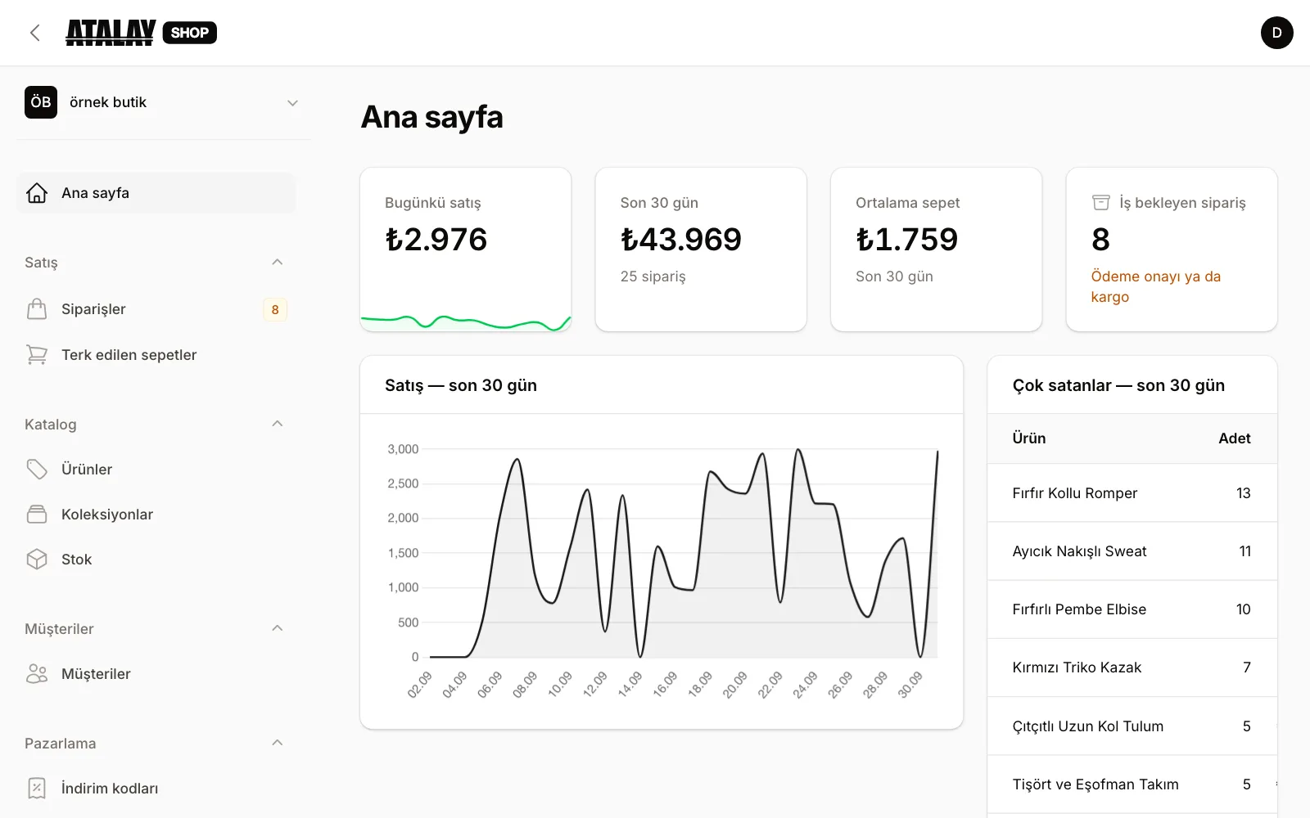Click the back arrow icon
This screenshot has height=818, width=1310.
coord(35,33)
